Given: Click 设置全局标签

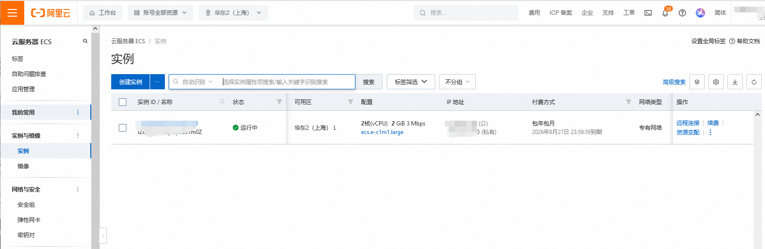Looking at the screenshot, I should tap(708, 41).
